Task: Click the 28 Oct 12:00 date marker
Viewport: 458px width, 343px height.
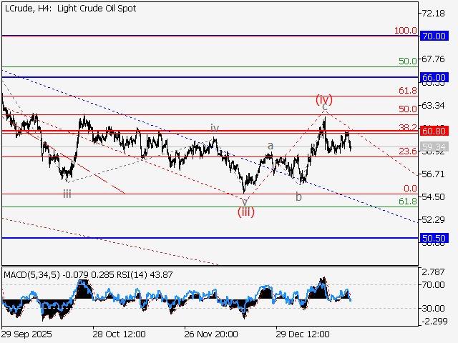Action: pyautogui.click(x=120, y=334)
